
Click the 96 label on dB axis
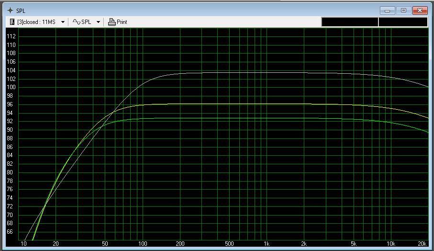10,104
